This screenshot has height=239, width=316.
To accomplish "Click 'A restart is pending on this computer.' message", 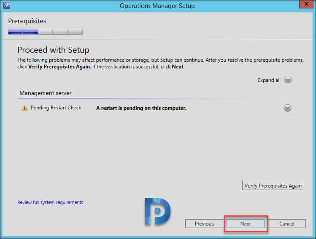I will pyautogui.click(x=141, y=108).
